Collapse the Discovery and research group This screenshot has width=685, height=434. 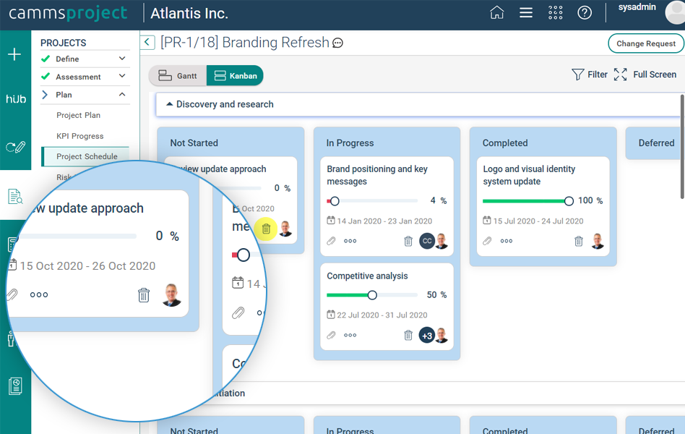(170, 104)
